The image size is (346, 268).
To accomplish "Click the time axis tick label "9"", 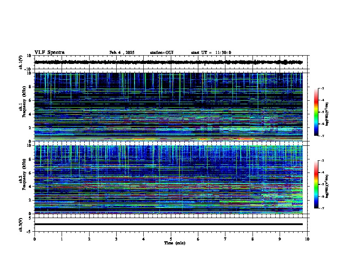I will pyautogui.click(x=280, y=239).
